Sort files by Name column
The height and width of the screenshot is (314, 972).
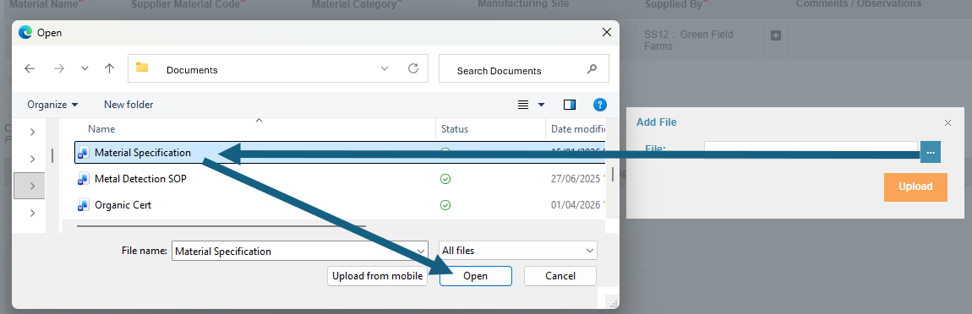pos(101,129)
